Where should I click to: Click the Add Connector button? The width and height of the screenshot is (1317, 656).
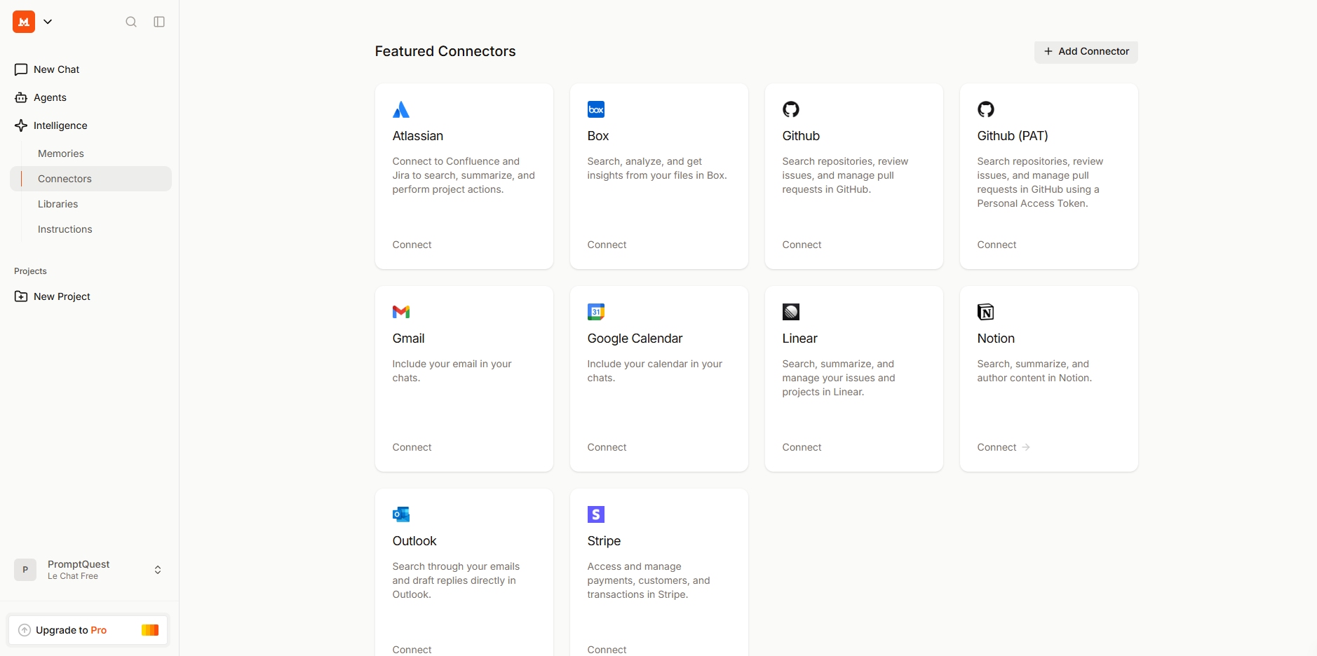(x=1086, y=51)
